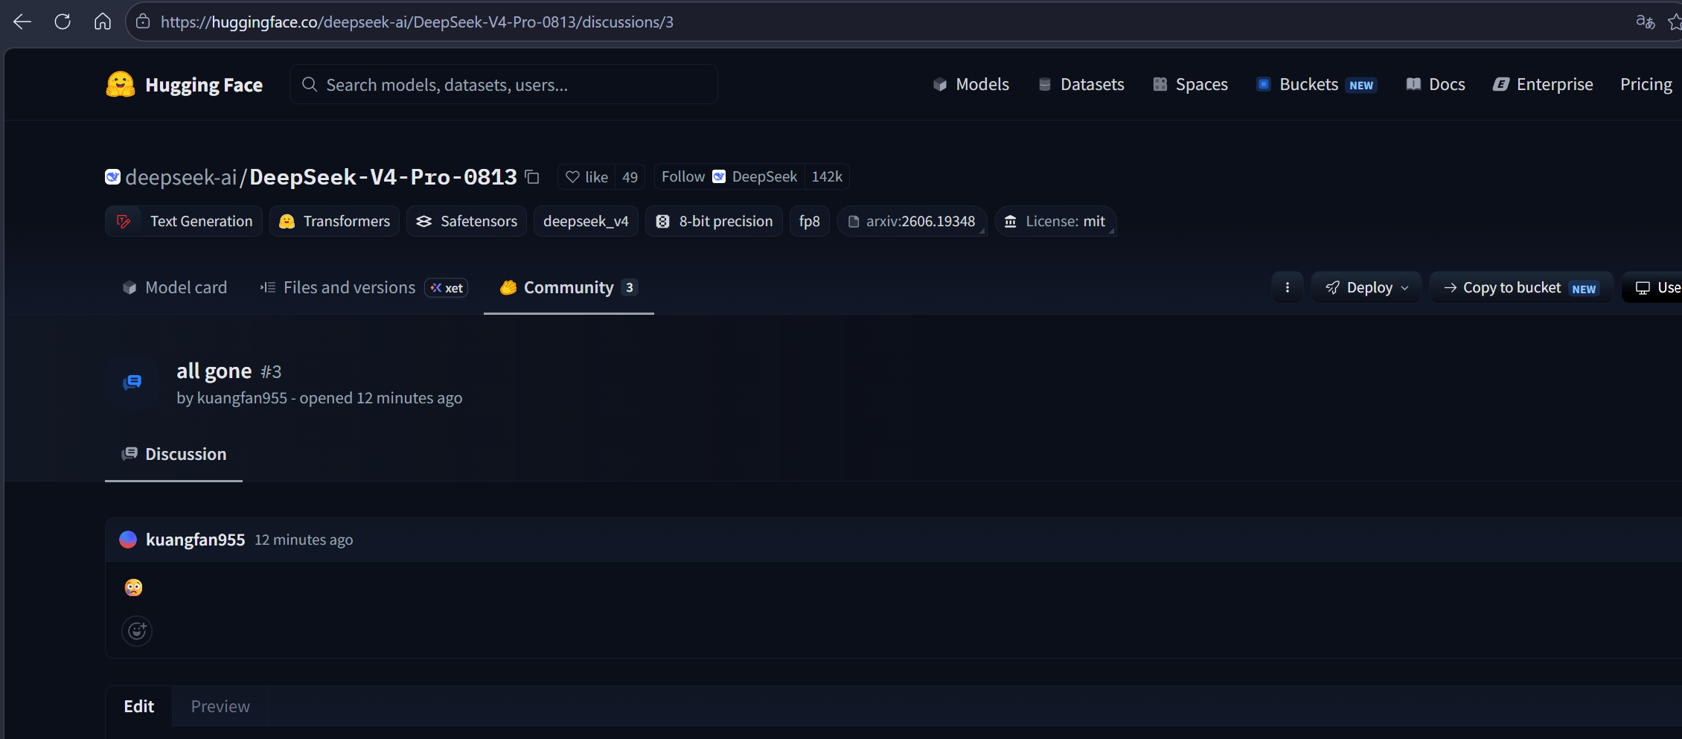Switch to the Edit comment tab
The image size is (1682, 739).
point(139,706)
